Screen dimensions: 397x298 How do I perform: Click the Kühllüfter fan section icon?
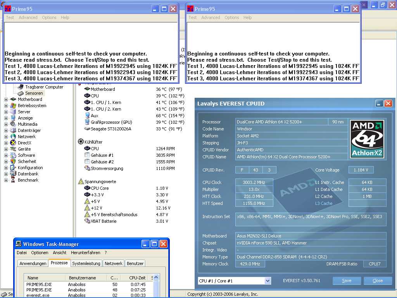click(81, 142)
